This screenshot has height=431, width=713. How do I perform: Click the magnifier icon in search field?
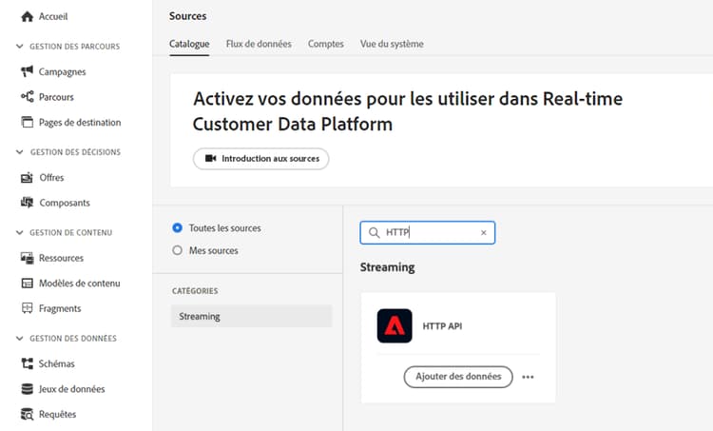tap(374, 232)
